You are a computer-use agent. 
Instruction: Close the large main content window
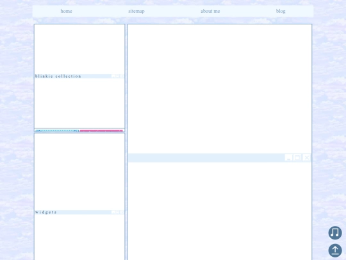pos(306,158)
